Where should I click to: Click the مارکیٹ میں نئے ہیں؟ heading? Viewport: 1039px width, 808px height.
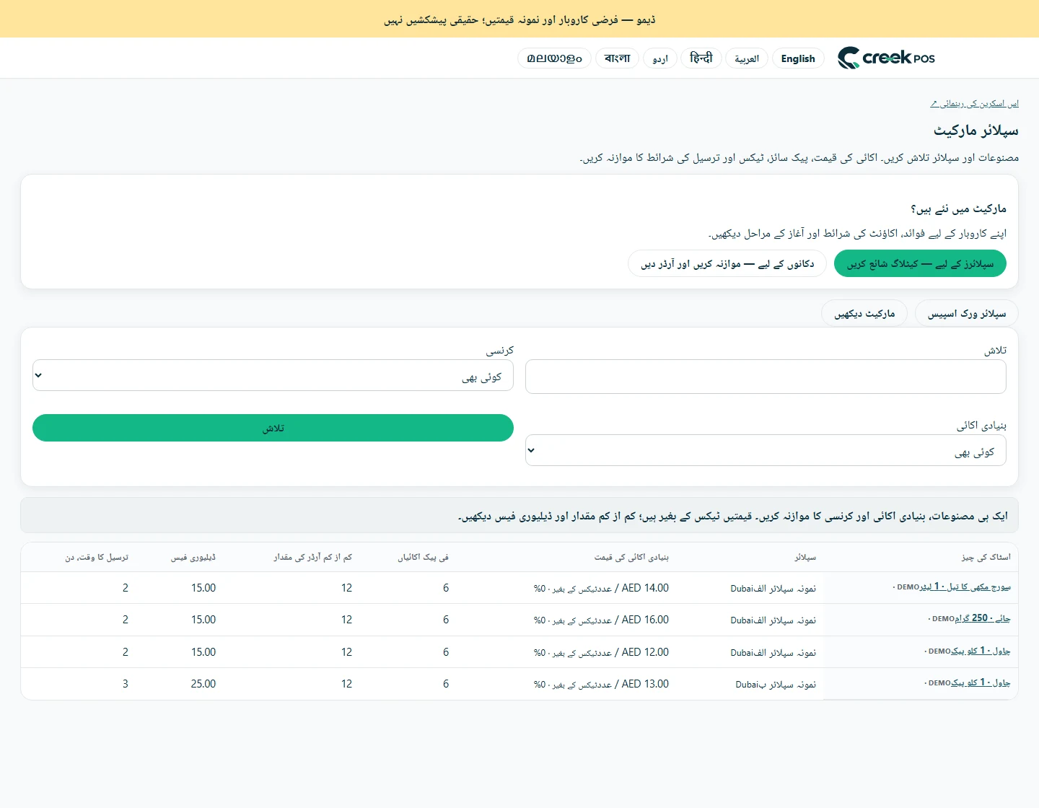958,208
